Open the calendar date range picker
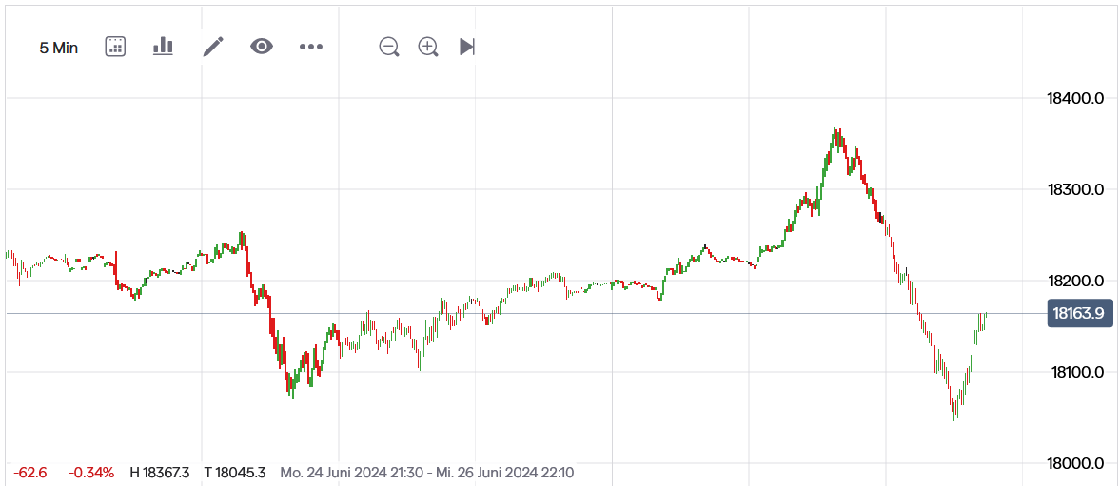The width and height of the screenshot is (1120, 486). click(x=115, y=46)
